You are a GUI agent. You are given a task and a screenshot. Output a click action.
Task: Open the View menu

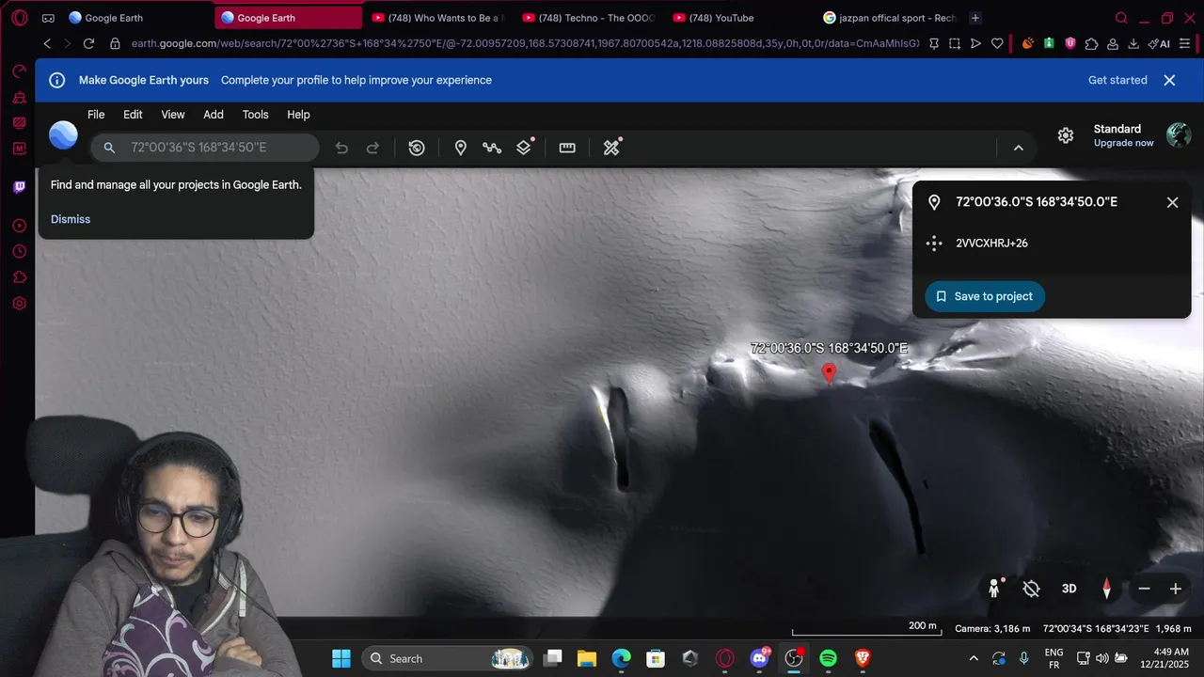pos(173,115)
